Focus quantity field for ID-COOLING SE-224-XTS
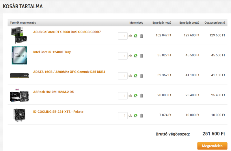The width and height of the screenshot is (231, 151). (123, 116)
